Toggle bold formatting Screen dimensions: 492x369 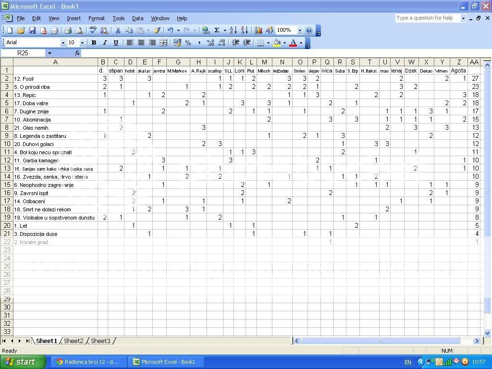point(94,43)
